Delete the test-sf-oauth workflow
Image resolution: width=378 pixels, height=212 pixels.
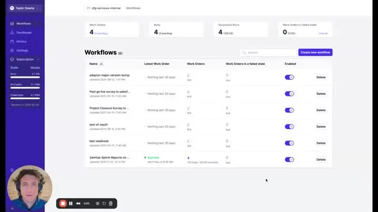pyautogui.click(x=321, y=127)
